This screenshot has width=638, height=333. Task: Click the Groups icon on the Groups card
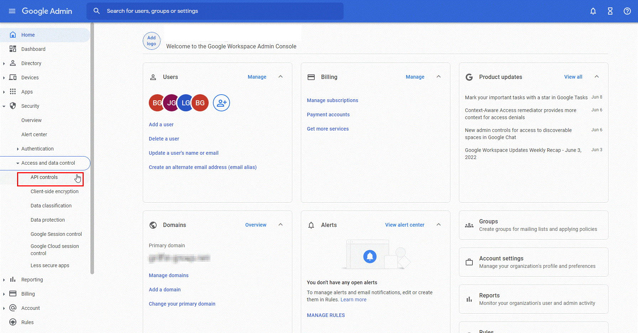tap(469, 225)
